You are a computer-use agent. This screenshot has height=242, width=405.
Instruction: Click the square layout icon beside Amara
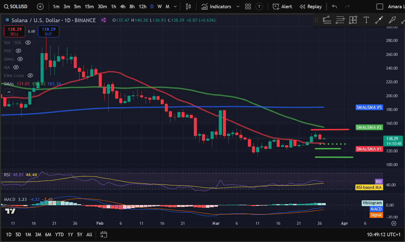(x=380, y=7)
